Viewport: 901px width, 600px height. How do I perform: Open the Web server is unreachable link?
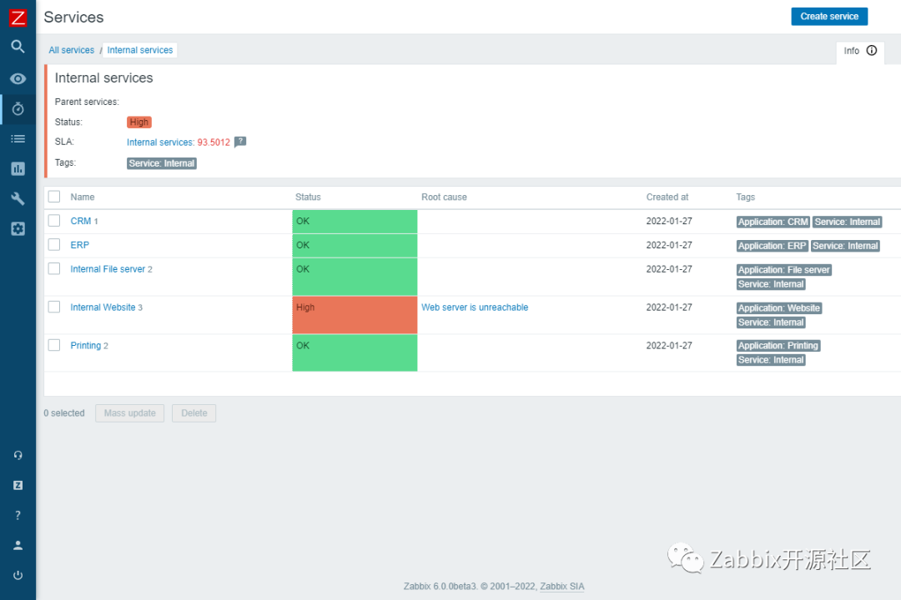pos(475,307)
